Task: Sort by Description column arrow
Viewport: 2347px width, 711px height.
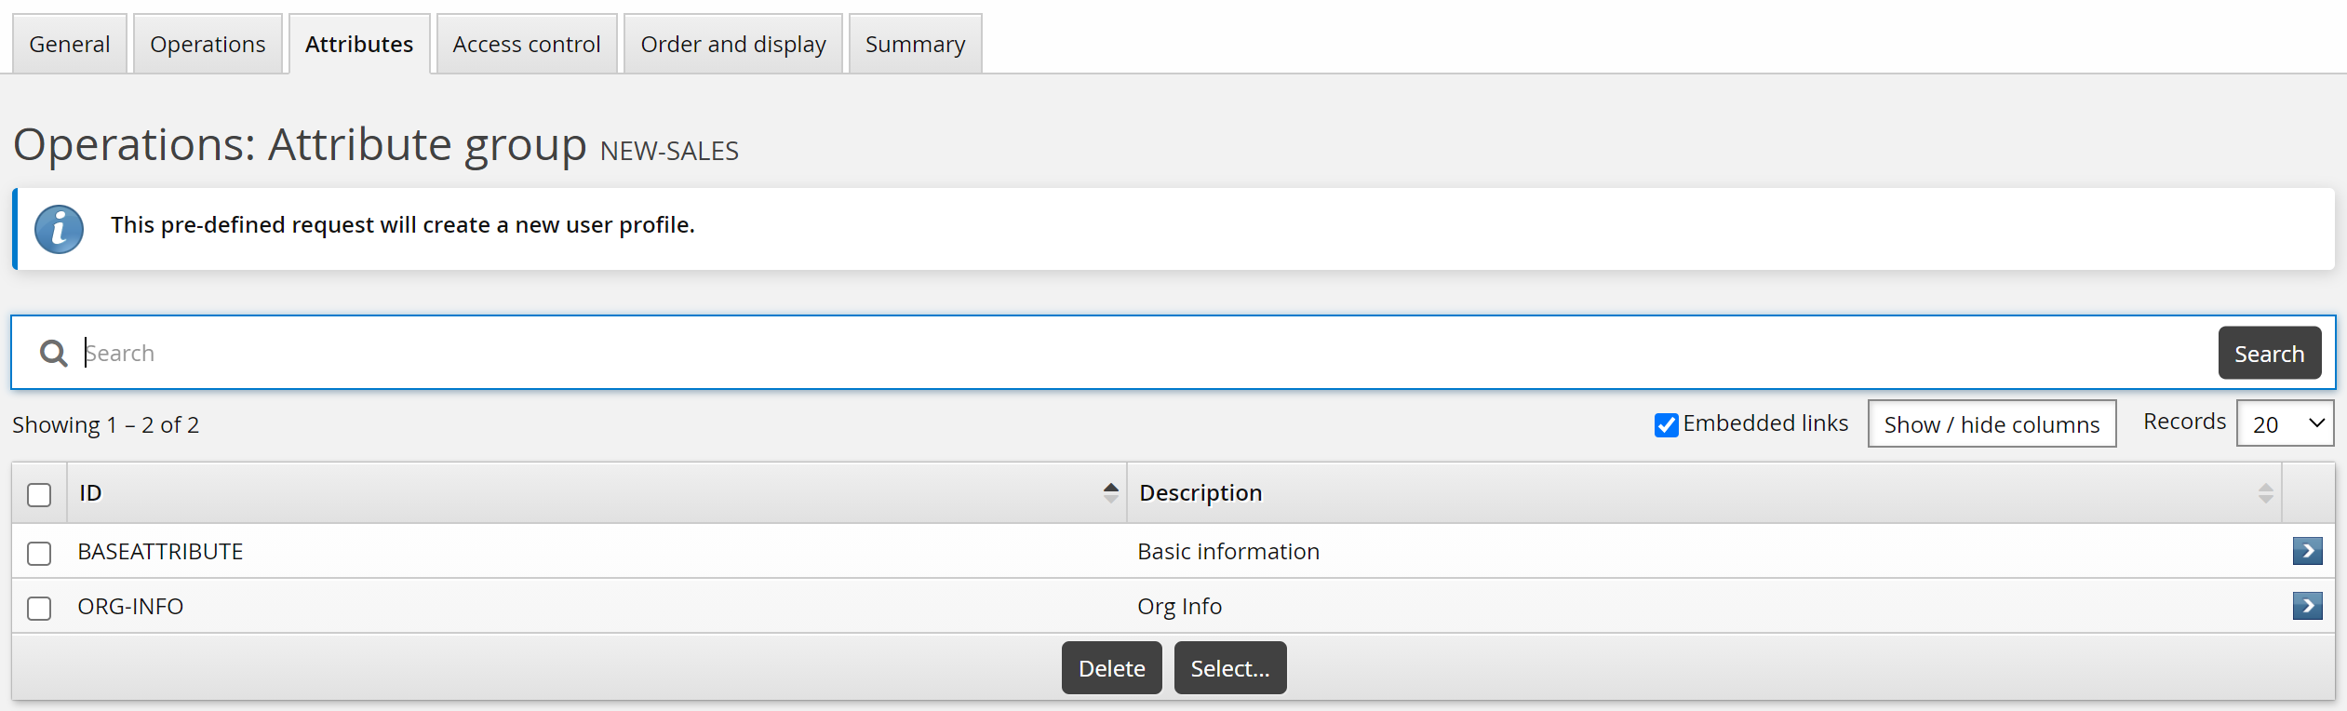Action: 2265,493
